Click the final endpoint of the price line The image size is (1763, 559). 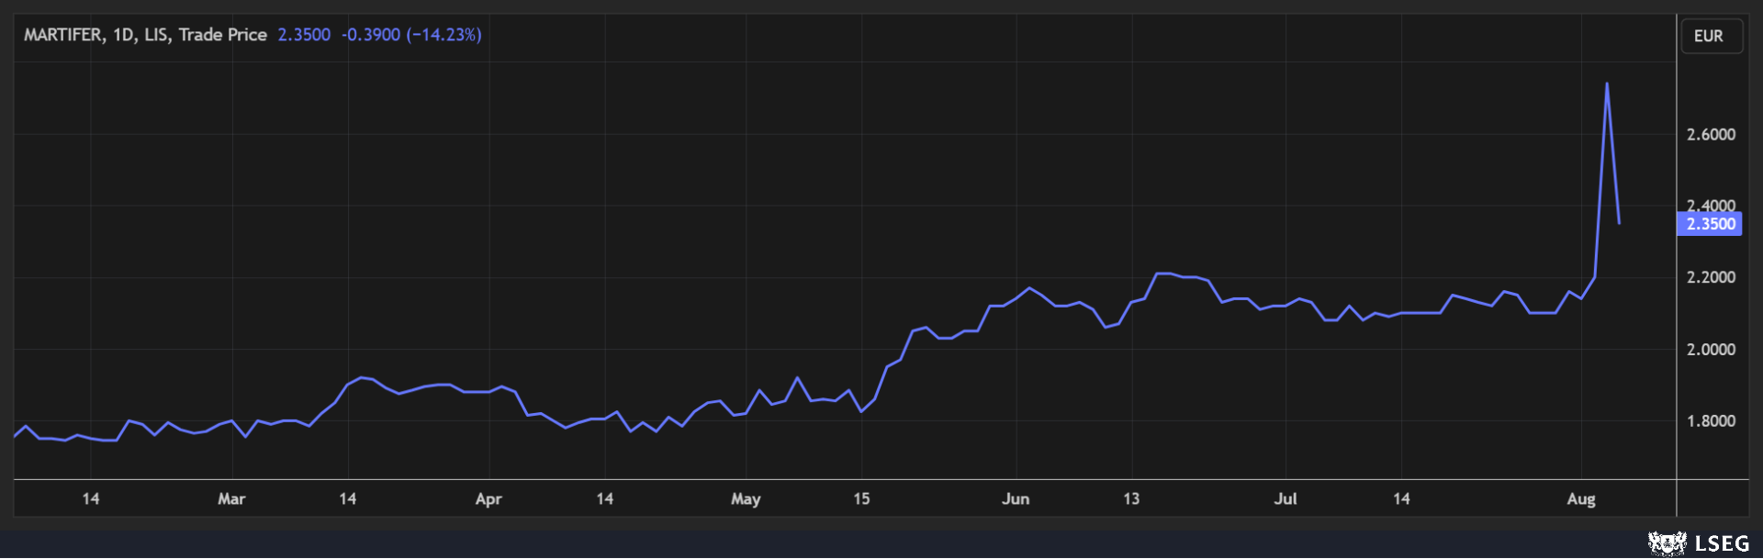click(1619, 223)
